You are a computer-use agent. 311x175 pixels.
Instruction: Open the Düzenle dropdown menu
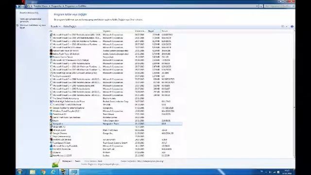pos(55,26)
